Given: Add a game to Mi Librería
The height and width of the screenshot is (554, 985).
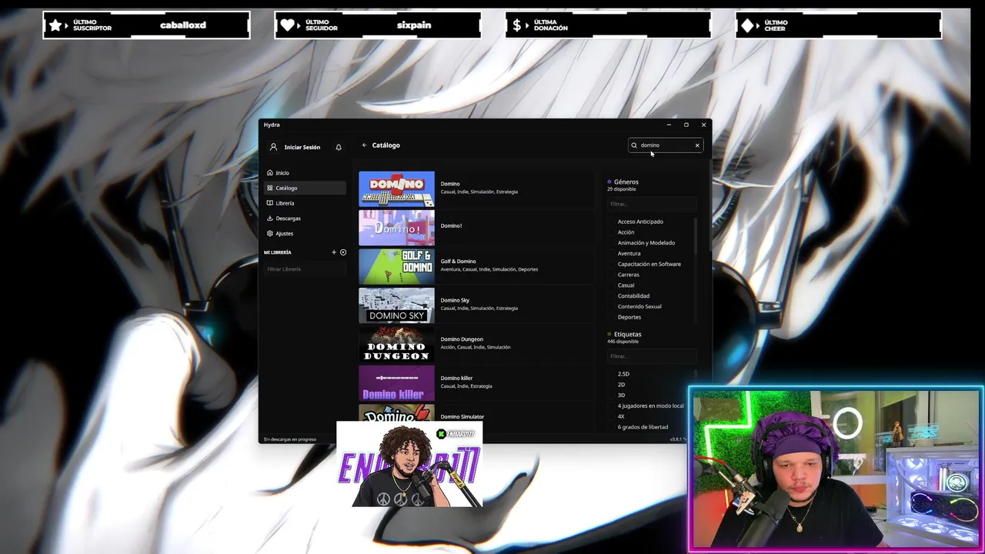Looking at the screenshot, I should tap(334, 252).
